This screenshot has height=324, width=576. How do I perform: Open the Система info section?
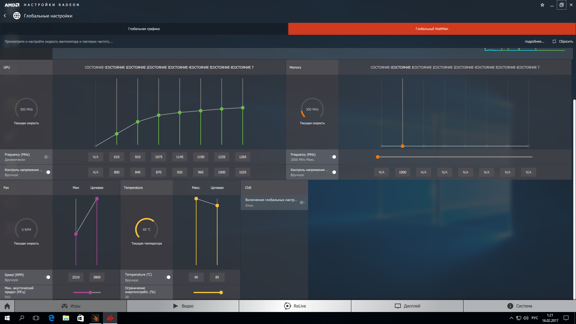[520, 306]
